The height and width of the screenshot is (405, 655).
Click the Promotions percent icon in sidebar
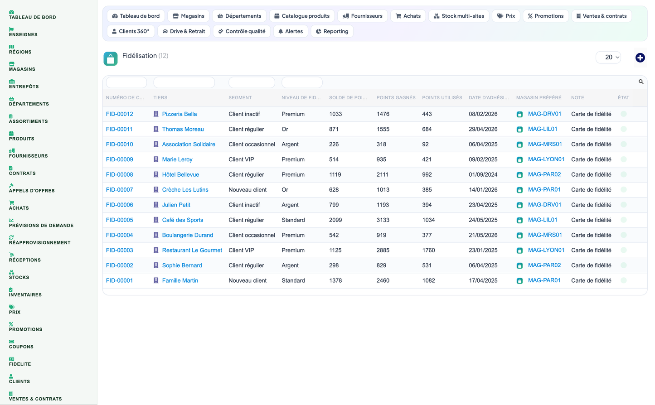click(11, 324)
